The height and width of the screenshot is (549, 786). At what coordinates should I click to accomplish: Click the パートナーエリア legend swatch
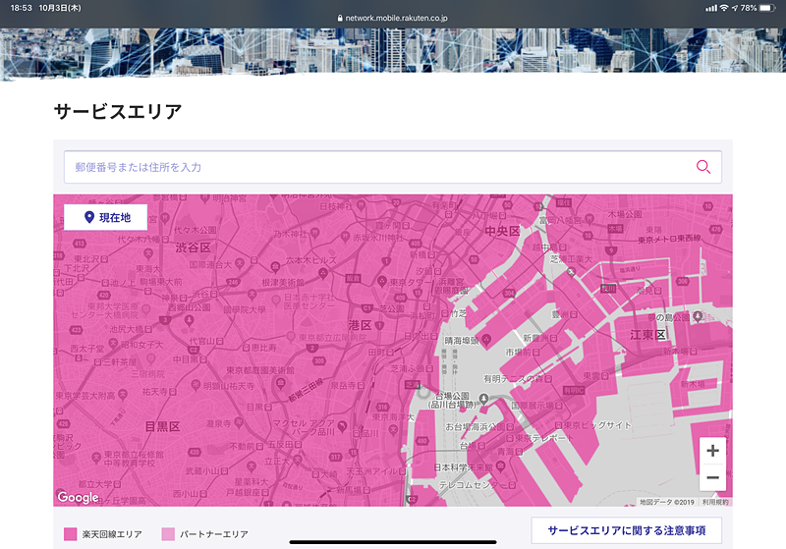click(x=168, y=534)
